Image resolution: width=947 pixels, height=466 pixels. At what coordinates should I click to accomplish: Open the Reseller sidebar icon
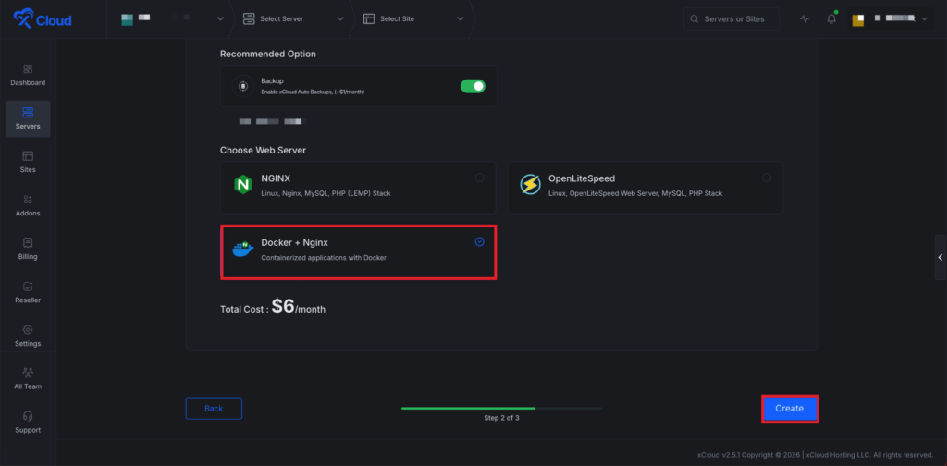coord(28,288)
